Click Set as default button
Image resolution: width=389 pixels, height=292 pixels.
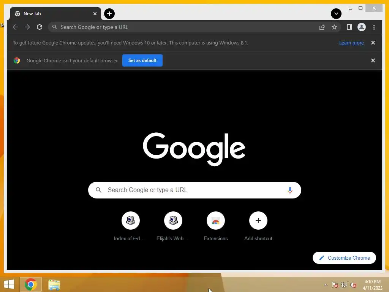(x=142, y=60)
